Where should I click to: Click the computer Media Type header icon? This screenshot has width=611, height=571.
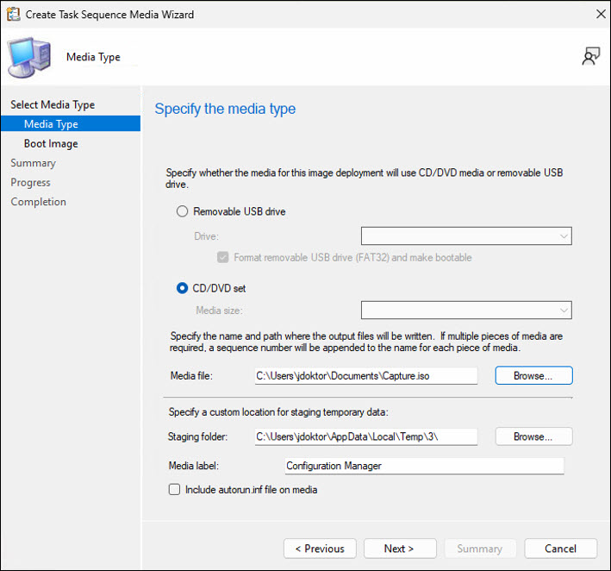[x=28, y=58]
